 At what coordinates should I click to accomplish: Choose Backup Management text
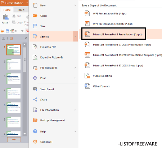[53, 120]
